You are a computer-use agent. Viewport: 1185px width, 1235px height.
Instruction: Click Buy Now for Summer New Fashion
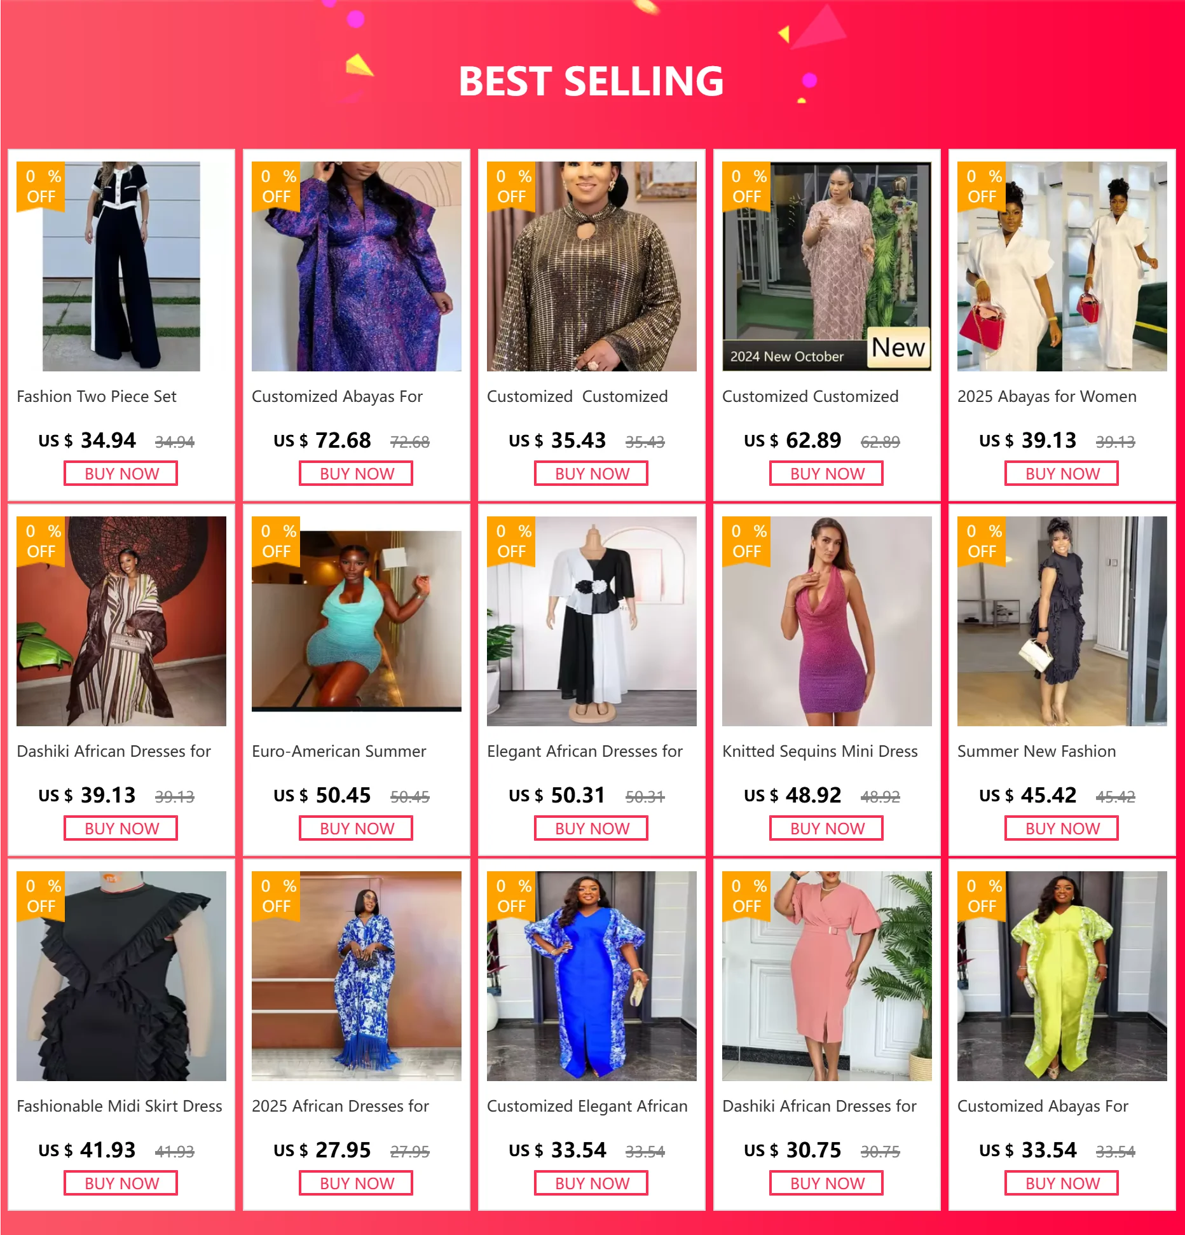click(1062, 829)
